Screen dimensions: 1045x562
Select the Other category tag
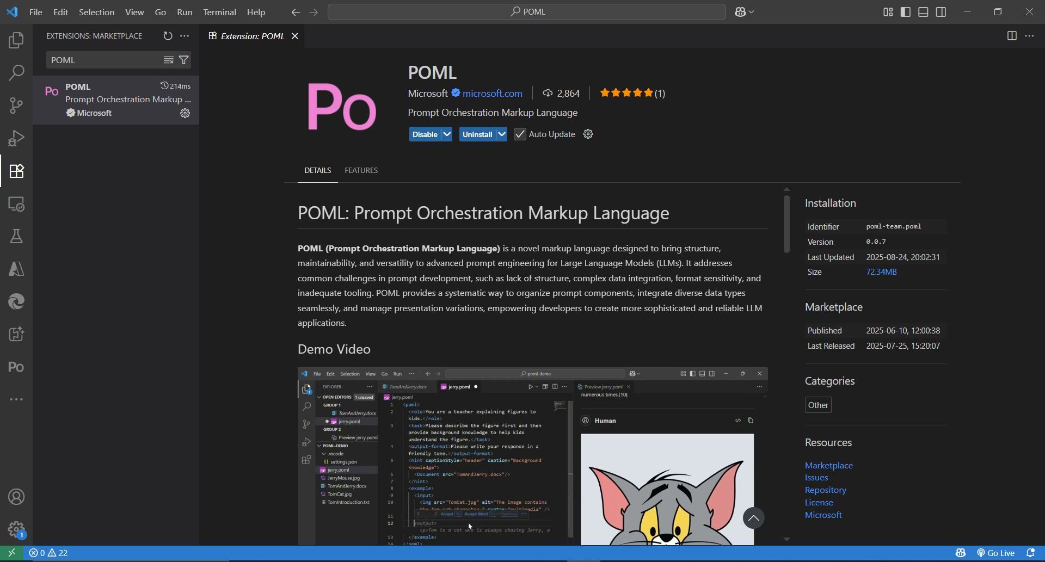tap(818, 405)
